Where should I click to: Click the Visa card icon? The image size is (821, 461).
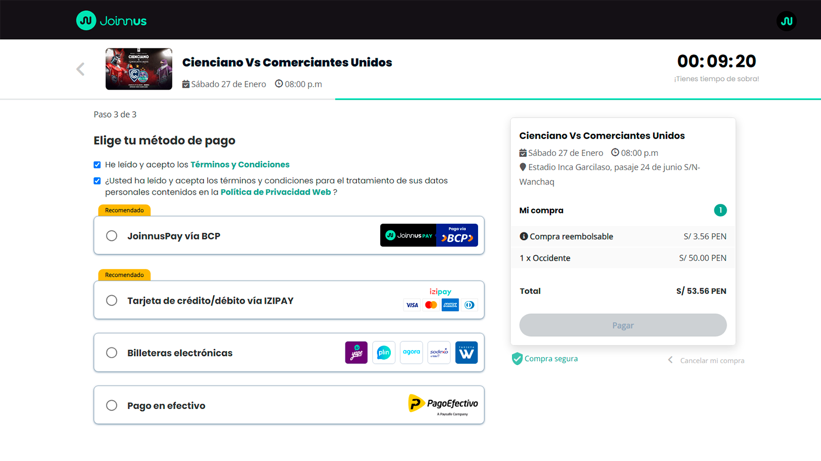(x=411, y=305)
